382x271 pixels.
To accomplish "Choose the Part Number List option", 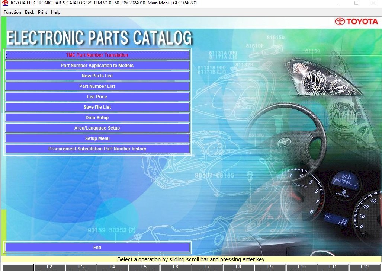I will click(97, 86).
